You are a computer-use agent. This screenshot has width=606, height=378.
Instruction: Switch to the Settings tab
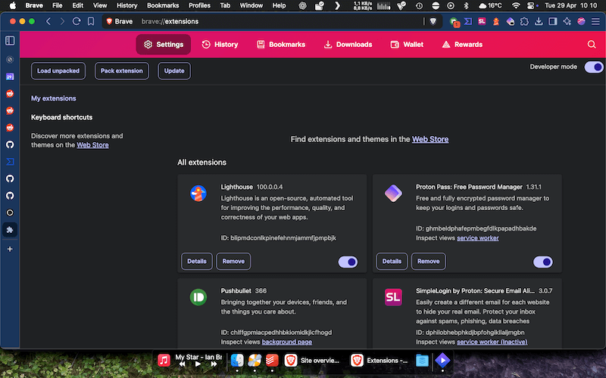pyautogui.click(x=164, y=45)
